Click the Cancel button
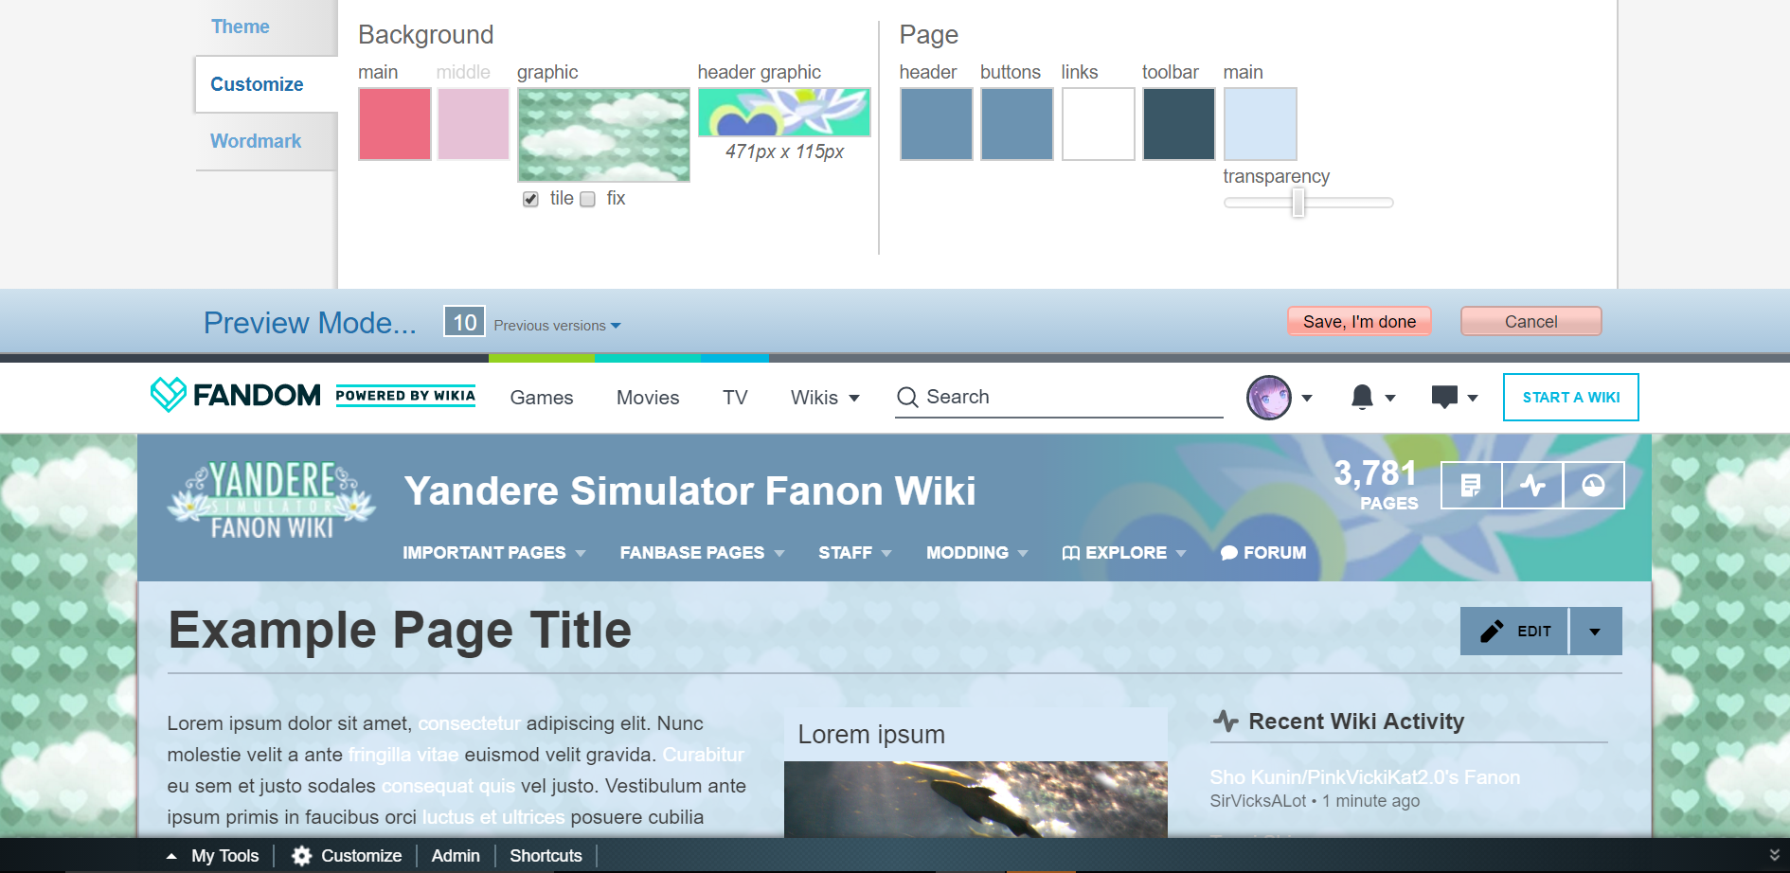Screen dimensions: 1790x873 1530,321
